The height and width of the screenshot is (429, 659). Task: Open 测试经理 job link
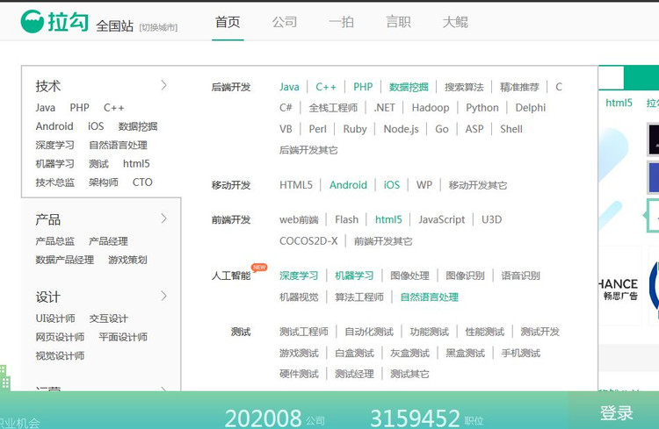click(354, 374)
